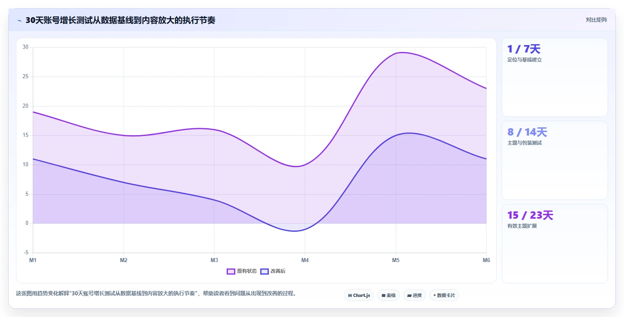Click the 表格 tag chip
Image resolution: width=624 pixels, height=317 pixels.
[x=388, y=295]
